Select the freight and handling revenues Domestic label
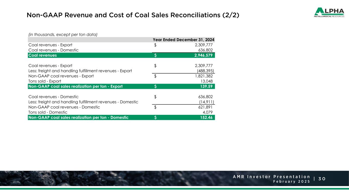The image size is (349, 196). point(83,102)
